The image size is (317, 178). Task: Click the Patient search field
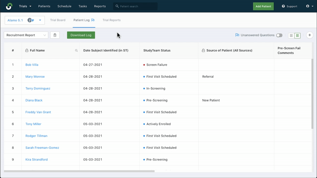[136, 6]
